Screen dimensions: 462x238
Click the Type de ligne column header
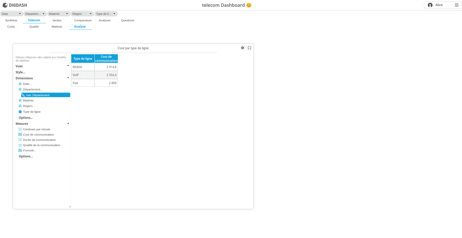[83, 58]
